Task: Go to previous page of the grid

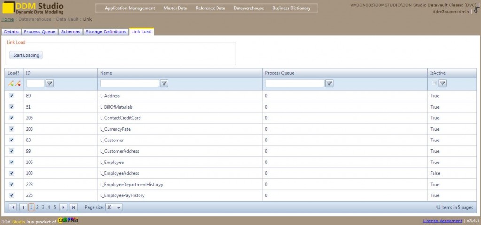Action: point(23,208)
